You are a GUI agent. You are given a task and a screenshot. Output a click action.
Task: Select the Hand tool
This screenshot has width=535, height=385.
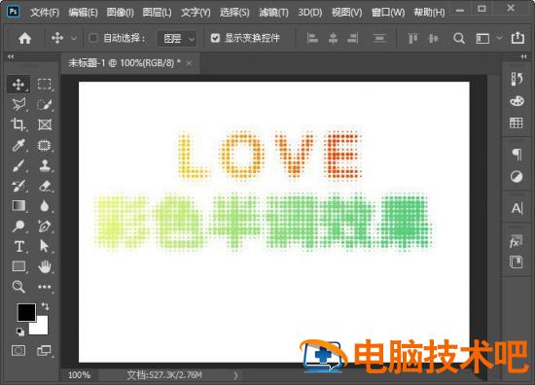[45, 266]
